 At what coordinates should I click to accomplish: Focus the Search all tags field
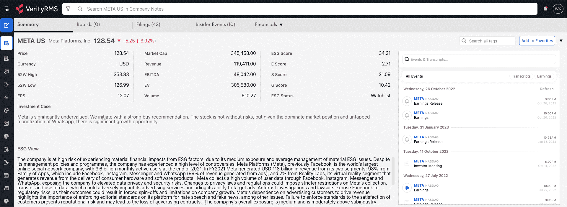(x=487, y=41)
